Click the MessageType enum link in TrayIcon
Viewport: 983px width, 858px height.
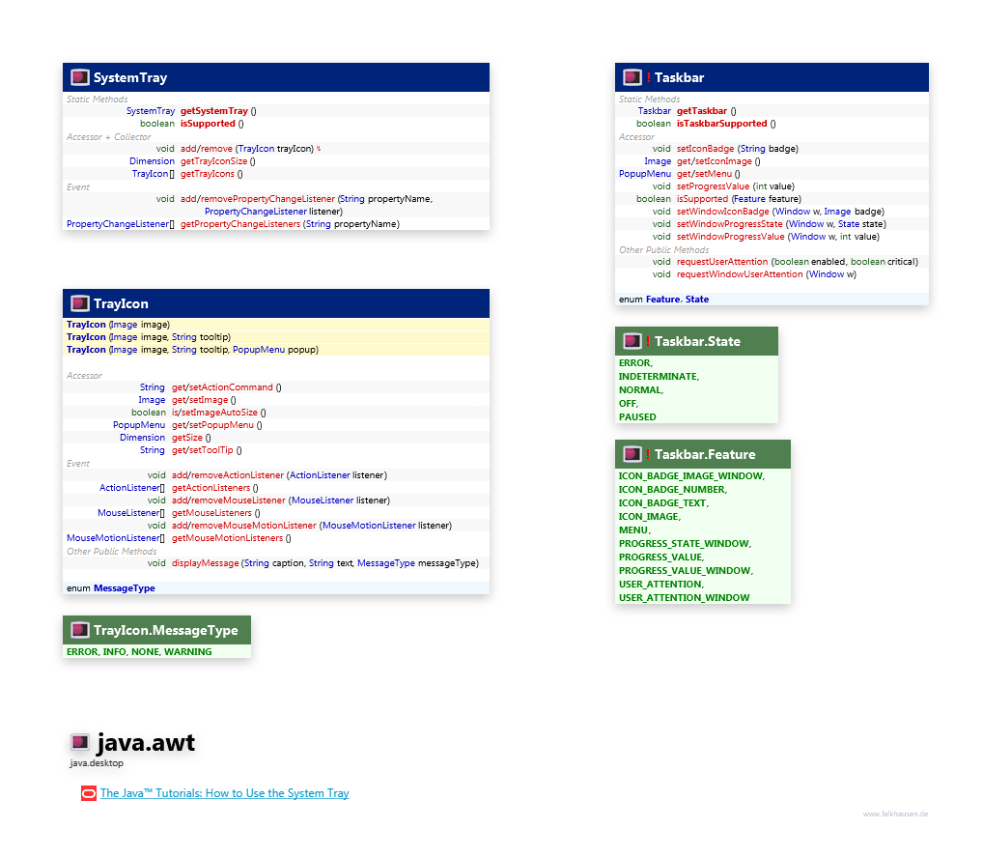125,588
